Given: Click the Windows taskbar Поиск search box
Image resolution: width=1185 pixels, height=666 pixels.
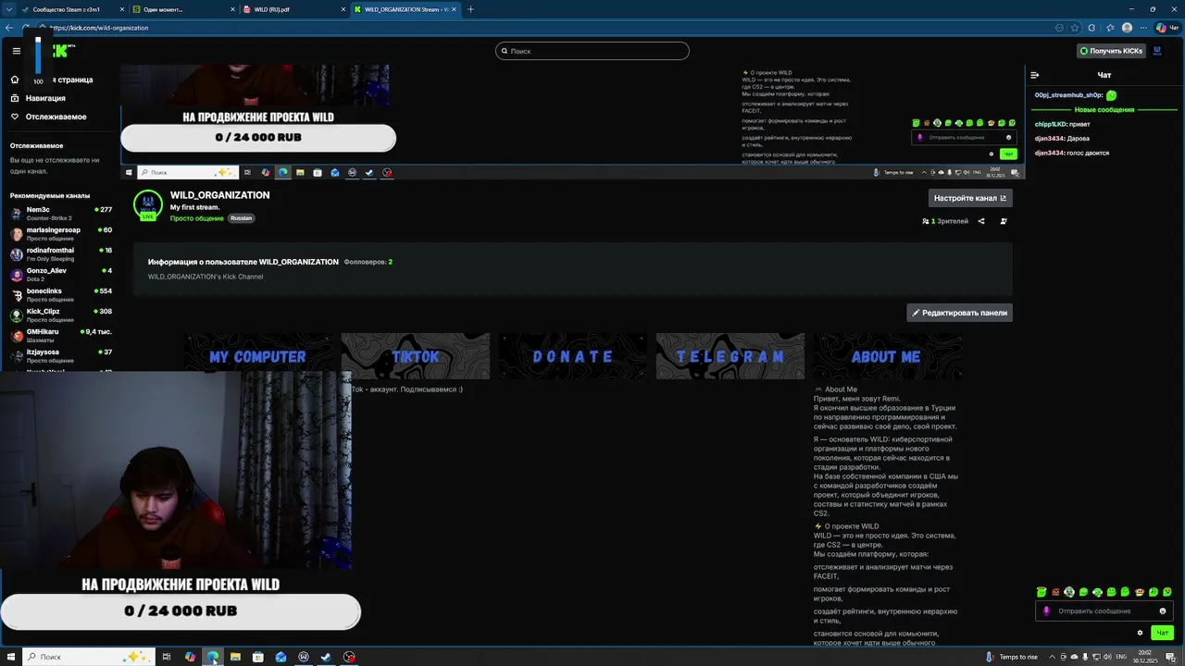Looking at the screenshot, I should click(x=87, y=657).
